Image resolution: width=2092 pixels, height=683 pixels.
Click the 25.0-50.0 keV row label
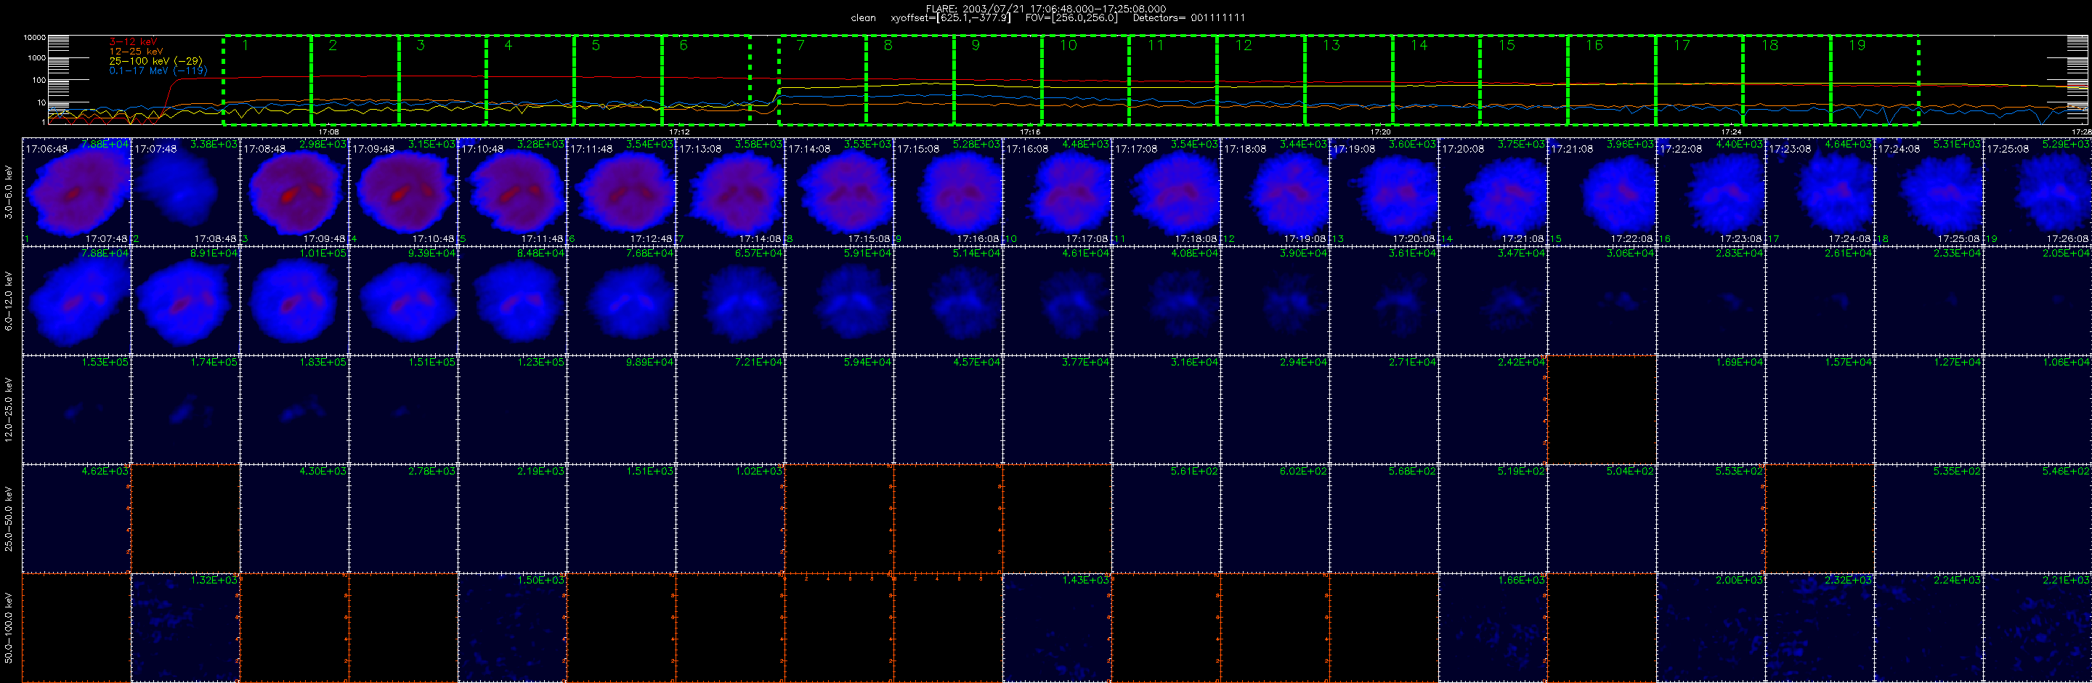pos(9,518)
